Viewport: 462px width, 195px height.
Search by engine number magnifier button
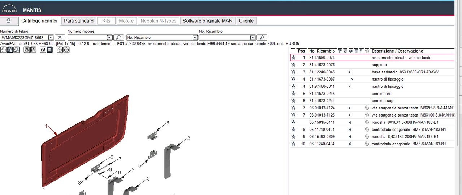tap(118, 37)
